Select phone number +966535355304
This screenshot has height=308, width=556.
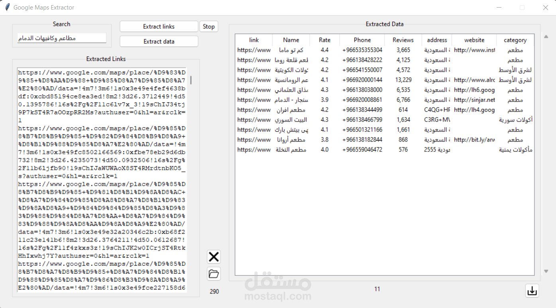[362, 50]
